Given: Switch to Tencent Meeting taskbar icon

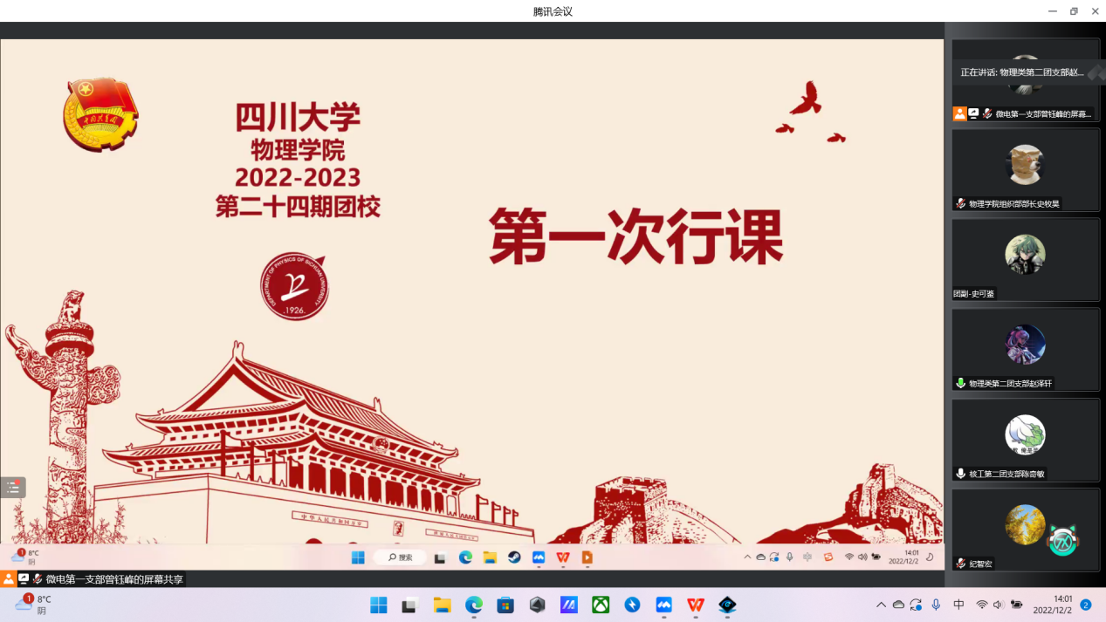Looking at the screenshot, I should (663, 605).
